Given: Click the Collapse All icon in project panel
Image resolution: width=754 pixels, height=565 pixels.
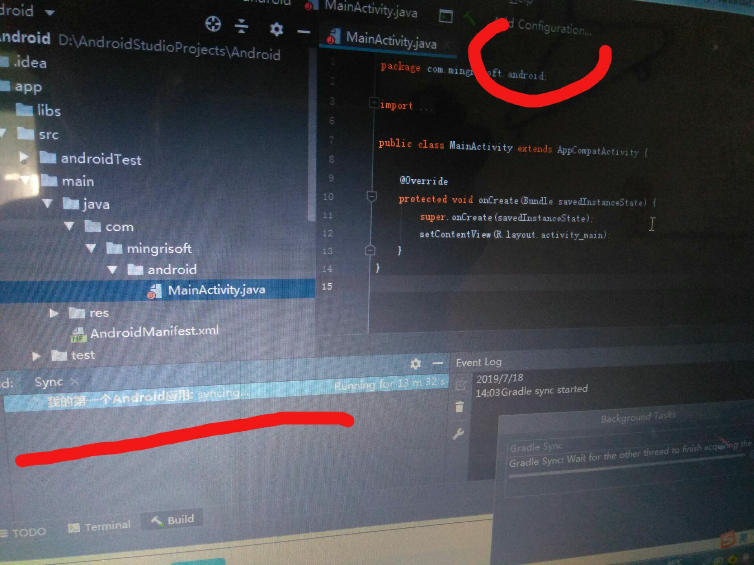Looking at the screenshot, I should coord(242,26).
